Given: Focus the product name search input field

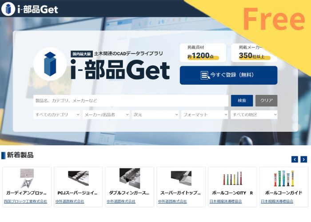Looking at the screenshot, I should 131,100.
